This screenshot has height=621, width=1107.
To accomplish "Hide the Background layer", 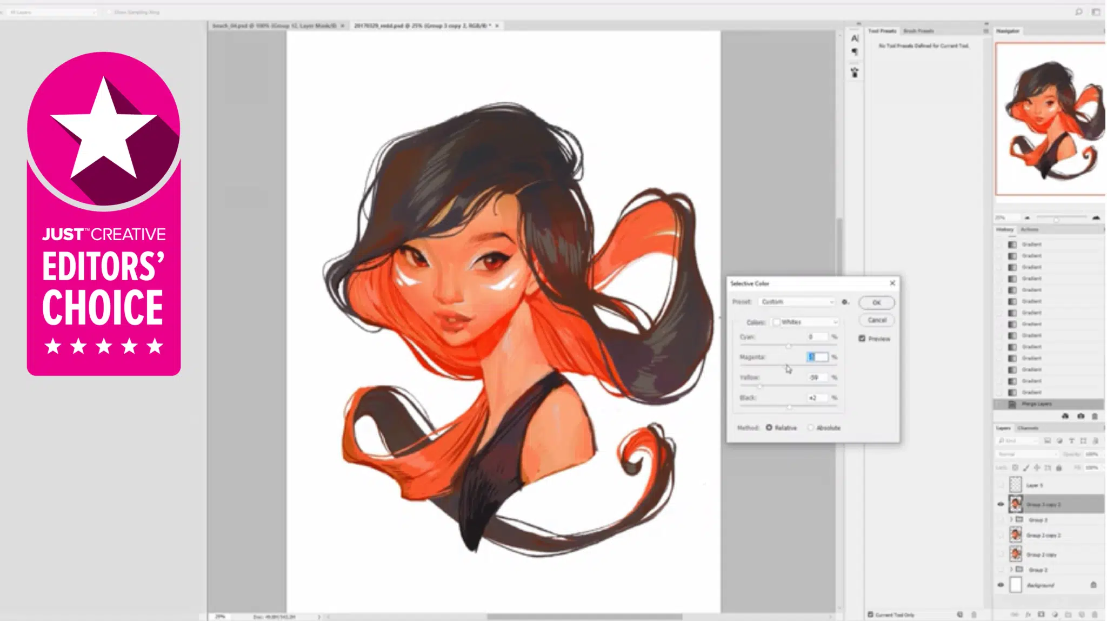I will (x=1001, y=585).
